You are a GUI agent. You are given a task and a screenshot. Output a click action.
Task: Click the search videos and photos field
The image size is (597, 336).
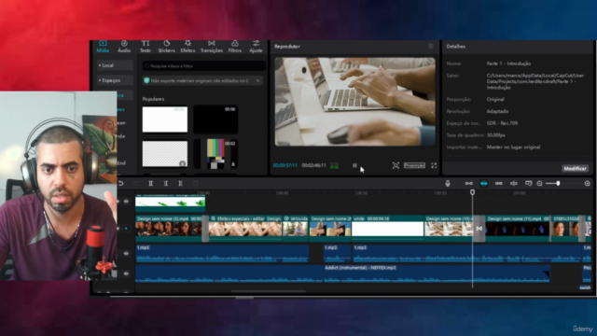(203, 66)
